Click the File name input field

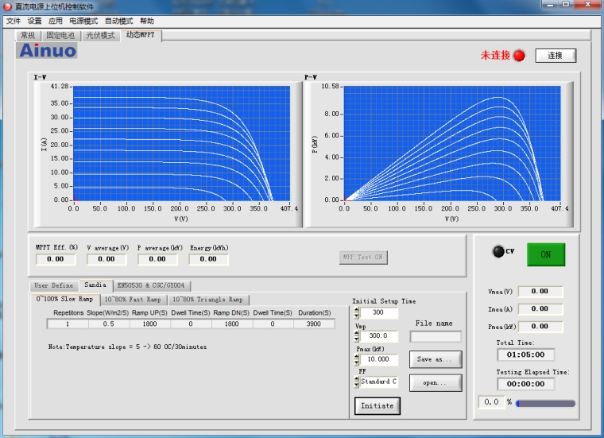(x=435, y=336)
